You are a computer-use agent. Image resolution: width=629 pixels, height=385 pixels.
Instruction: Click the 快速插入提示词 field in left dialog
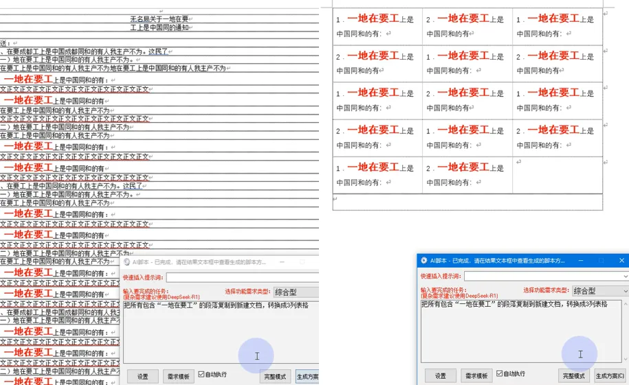pos(243,277)
